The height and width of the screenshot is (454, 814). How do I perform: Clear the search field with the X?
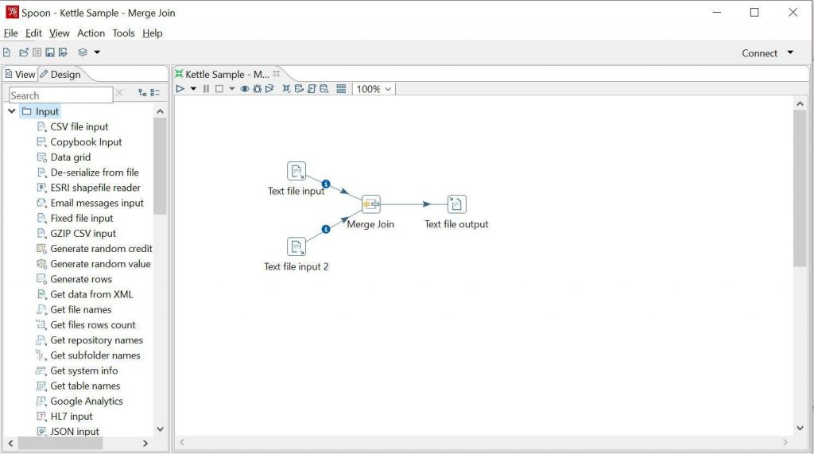coord(119,93)
